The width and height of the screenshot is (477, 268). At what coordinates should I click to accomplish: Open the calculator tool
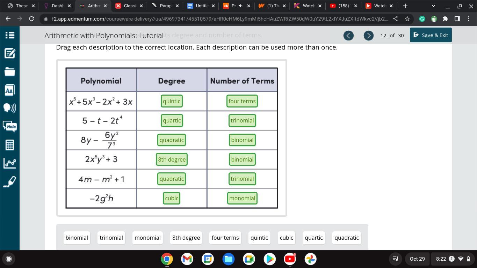pyautogui.click(x=9, y=145)
